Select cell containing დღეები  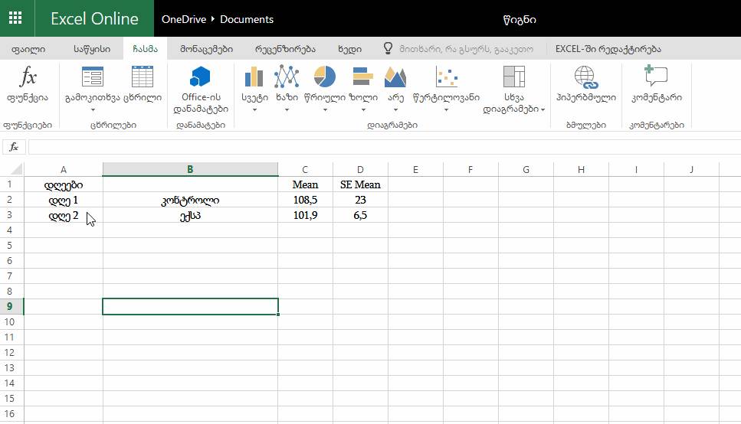coord(64,184)
